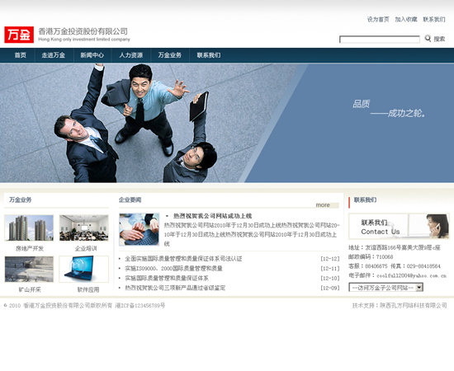
Task: Open 首页 in navigation bar
Action: tap(21, 55)
